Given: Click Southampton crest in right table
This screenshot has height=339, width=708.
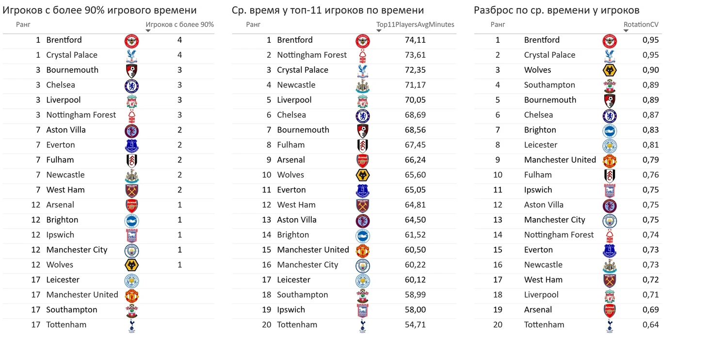Looking at the screenshot, I should click(x=610, y=86).
